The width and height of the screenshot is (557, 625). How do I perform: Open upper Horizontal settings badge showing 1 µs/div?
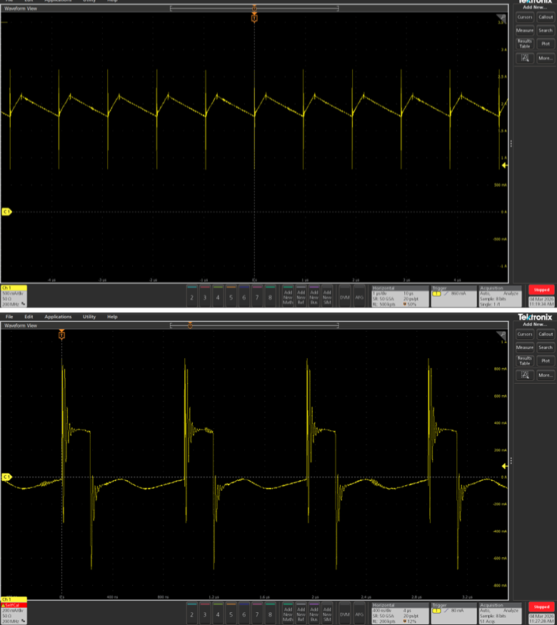(400, 296)
